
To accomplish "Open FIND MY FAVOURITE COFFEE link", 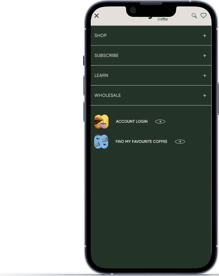I will [141, 141].
